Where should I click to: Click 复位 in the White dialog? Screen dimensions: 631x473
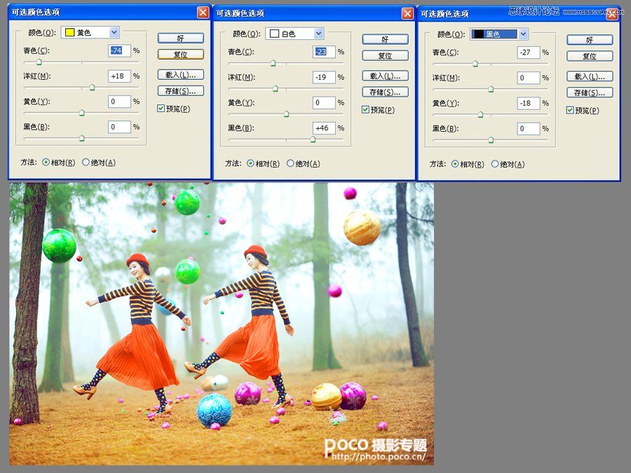coord(385,55)
